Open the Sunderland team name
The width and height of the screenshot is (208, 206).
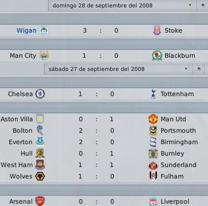click(x=178, y=165)
